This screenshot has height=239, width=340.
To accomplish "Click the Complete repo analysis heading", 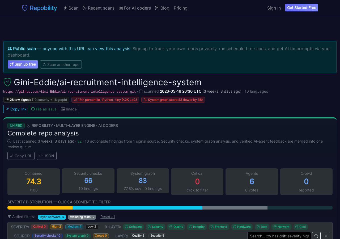I will click(43, 133).
